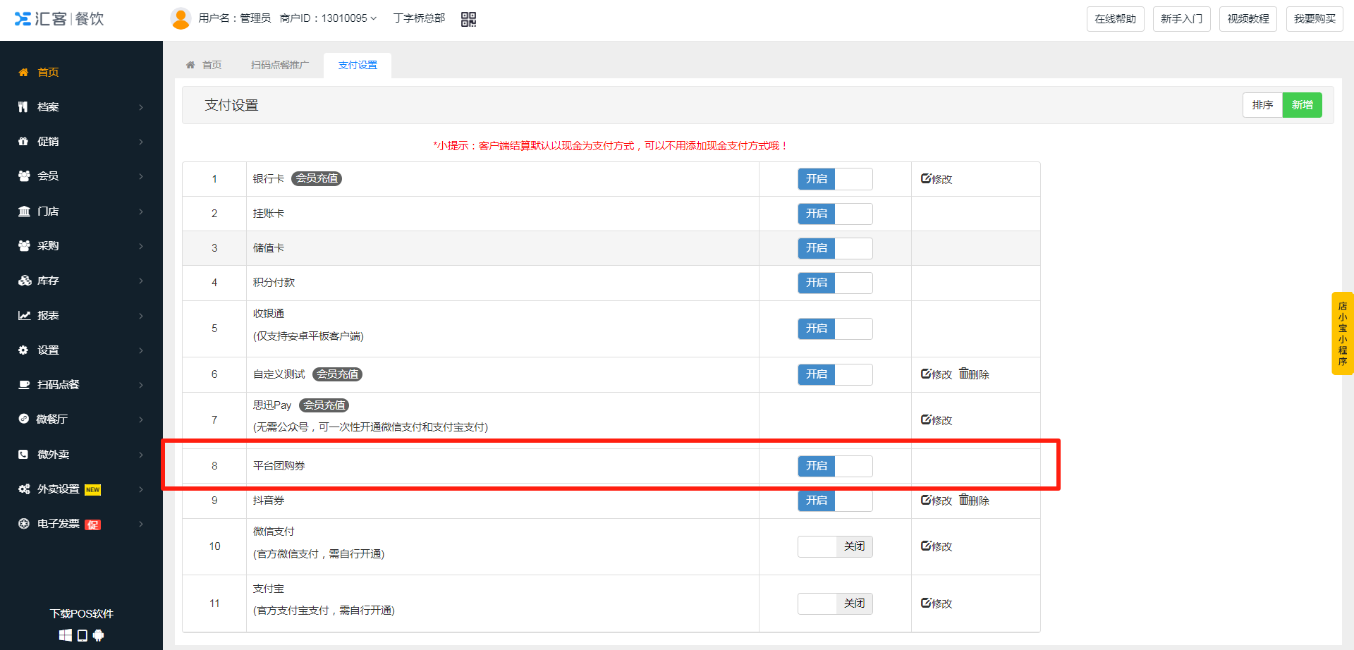Click the user avatar icon

coord(181,18)
